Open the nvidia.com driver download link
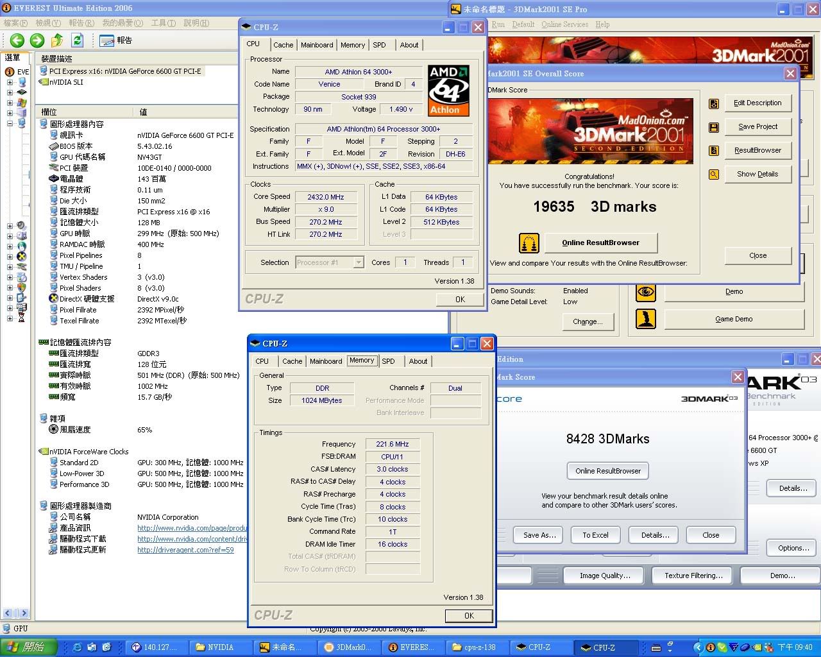Viewport: 821px width, 657px height. pos(192,540)
